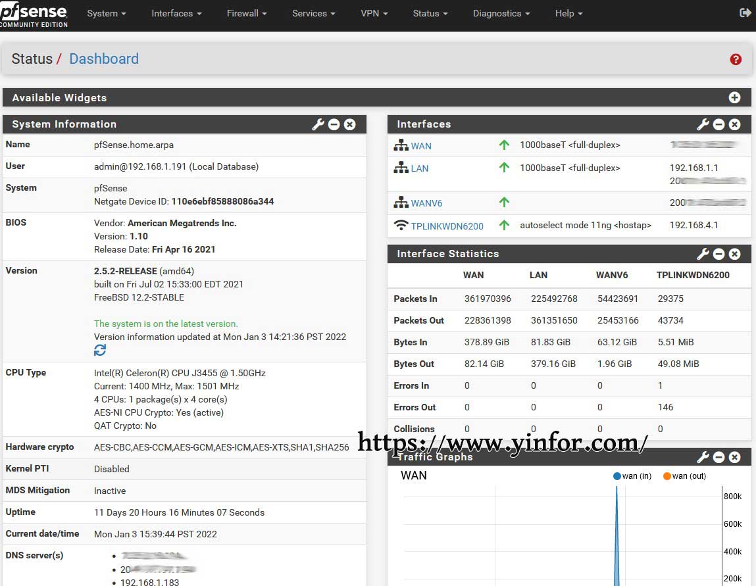Viewport: 756px width, 586px height.
Task: Close the System Information widget
Action: point(350,124)
